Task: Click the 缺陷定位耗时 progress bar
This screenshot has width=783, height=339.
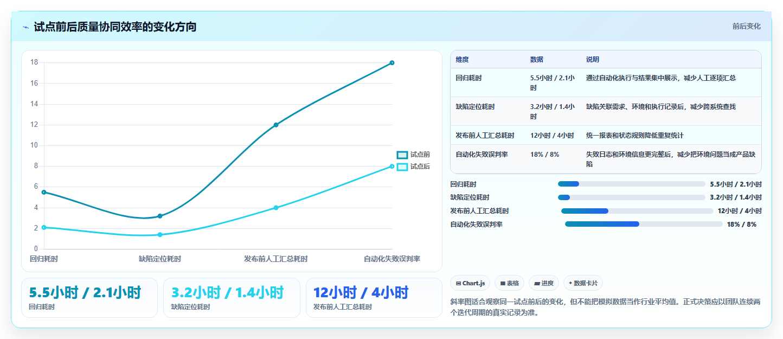Action: click(x=632, y=197)
